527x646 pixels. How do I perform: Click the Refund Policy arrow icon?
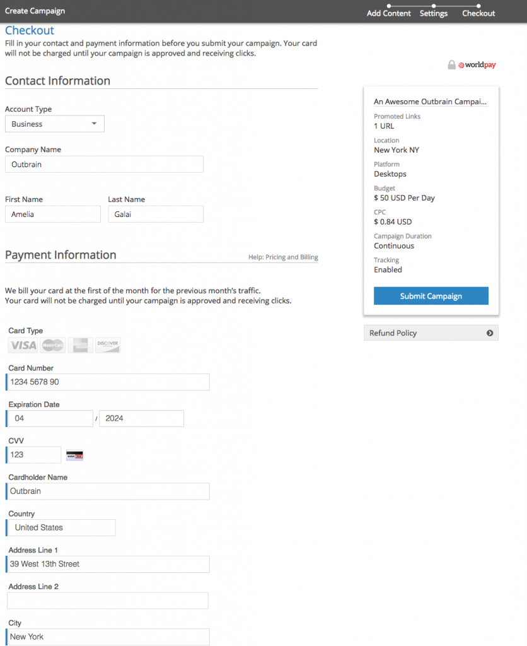pyautogui.click(x=490, y=333)
